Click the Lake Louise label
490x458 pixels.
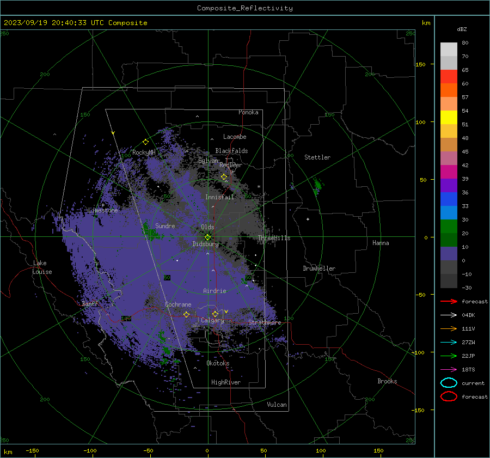[42, 267]
